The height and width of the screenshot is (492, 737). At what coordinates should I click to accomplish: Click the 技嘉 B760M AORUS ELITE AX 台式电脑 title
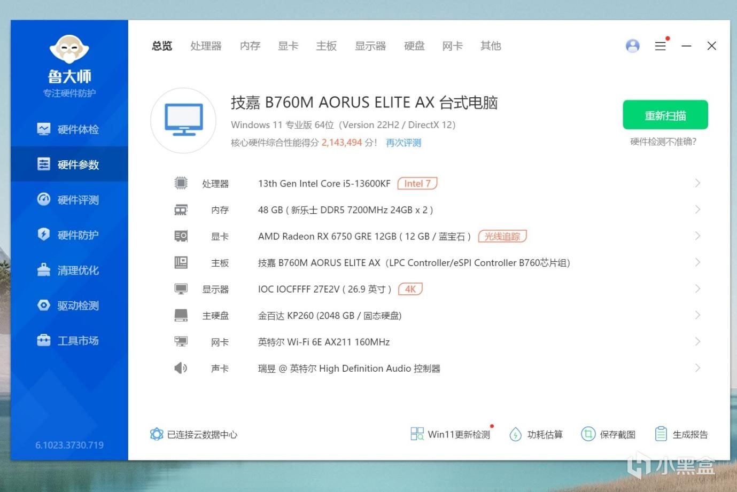click(x=364, y=102)
